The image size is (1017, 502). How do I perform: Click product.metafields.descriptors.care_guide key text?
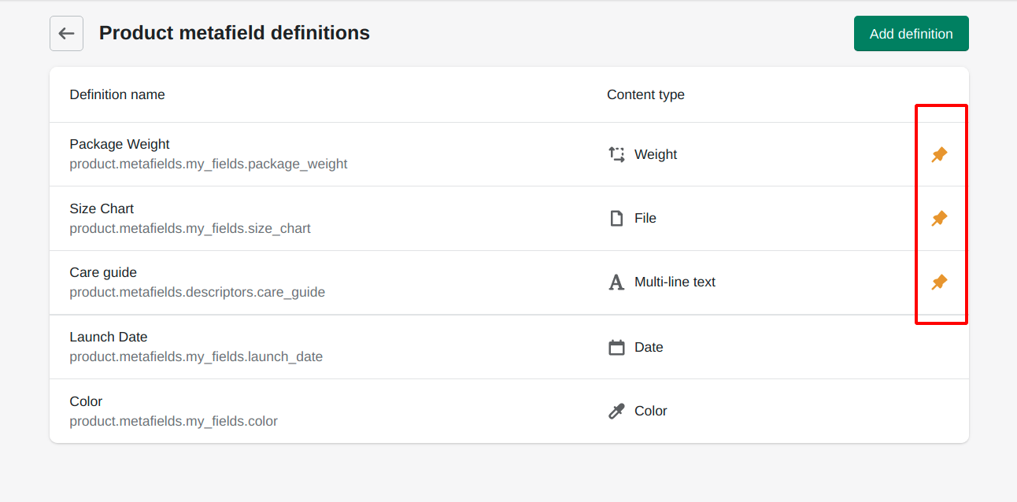(197, 293)
